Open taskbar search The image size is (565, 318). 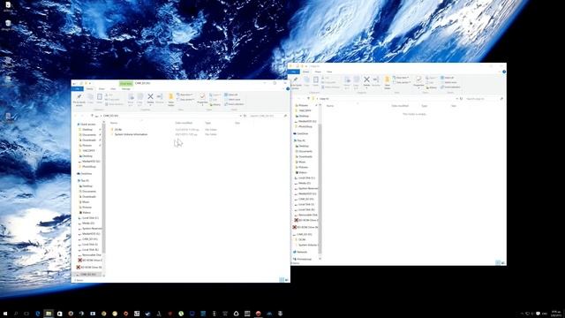coord(16,314)
